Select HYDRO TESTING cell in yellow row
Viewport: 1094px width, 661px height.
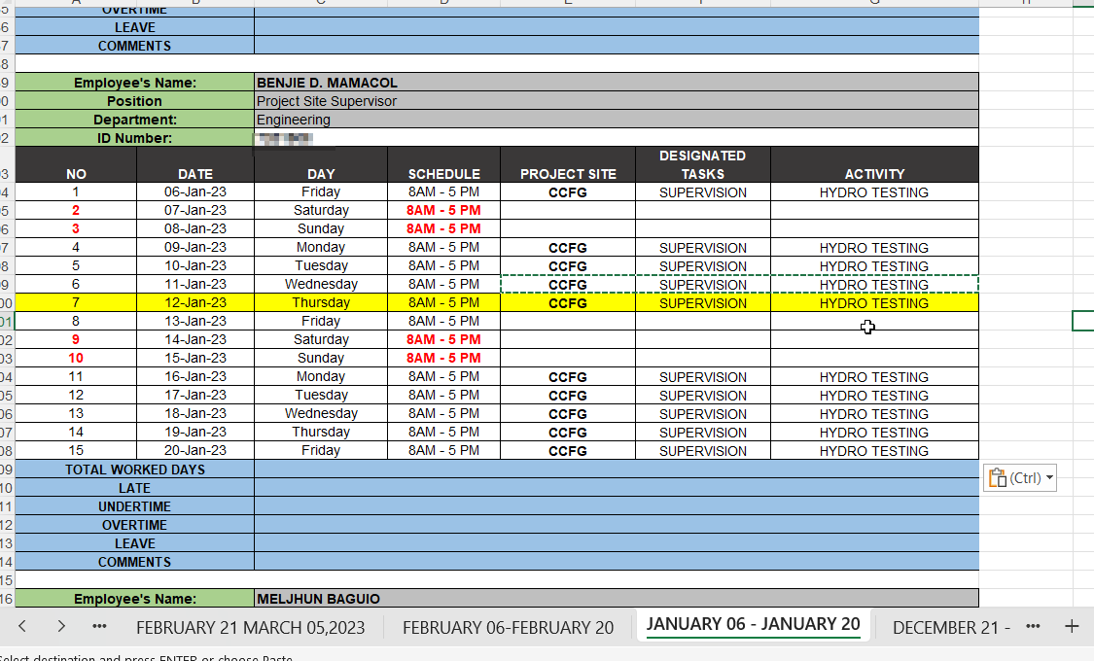tap(874, 302)
